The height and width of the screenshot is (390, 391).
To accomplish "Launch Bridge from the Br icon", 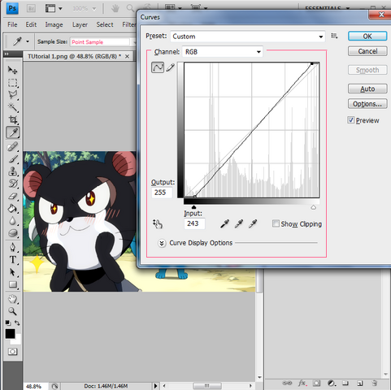I will click(x=31, y=8).
